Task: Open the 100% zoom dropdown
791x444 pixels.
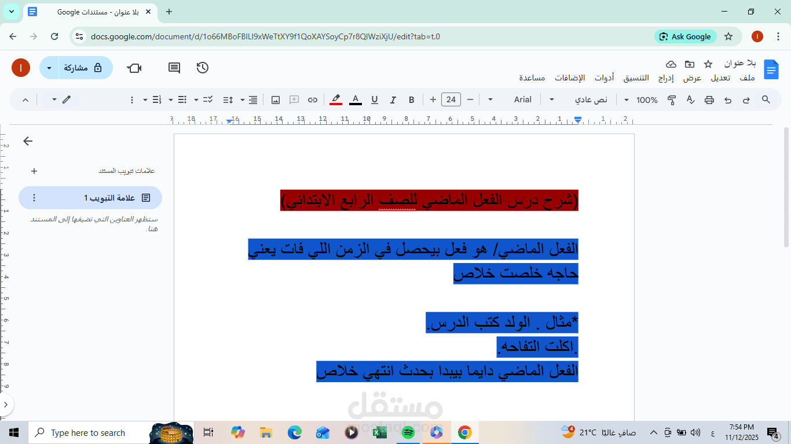Action: pos(642,100)
